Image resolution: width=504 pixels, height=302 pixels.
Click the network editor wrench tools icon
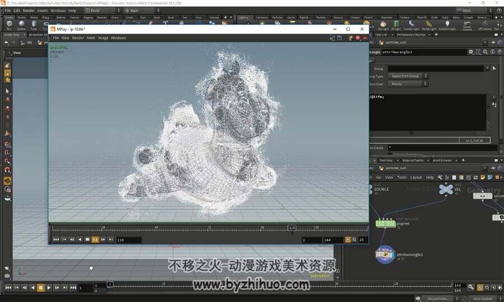[440, 177]
